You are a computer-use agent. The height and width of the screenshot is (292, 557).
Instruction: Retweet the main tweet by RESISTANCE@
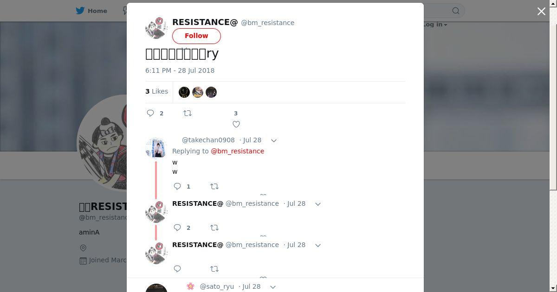tap(188, 113)
